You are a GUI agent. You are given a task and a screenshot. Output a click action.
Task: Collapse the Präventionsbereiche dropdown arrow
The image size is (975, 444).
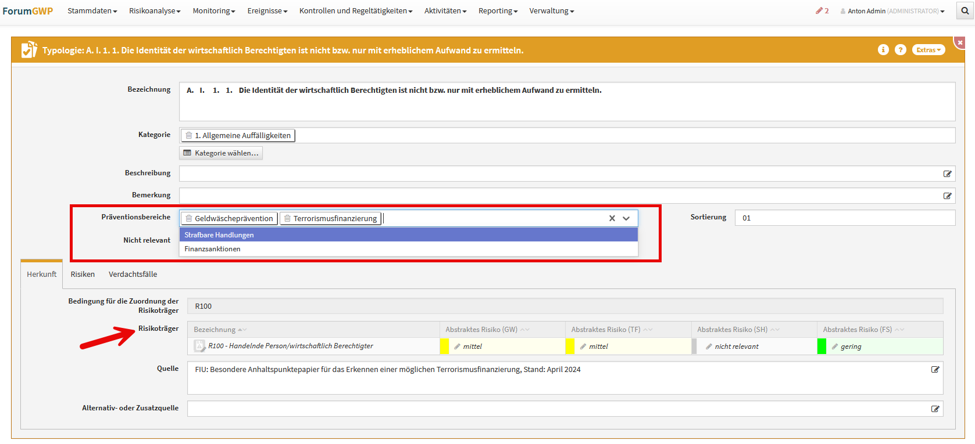coord(626,218)
